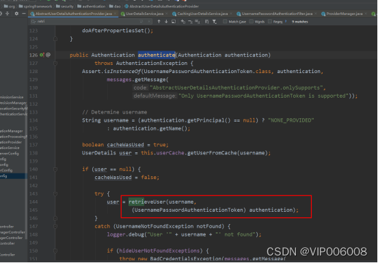Click the AbstractUserDetailsAuthenticationProvider breadcrumb class
This screenshot has height=263, width=378.
[x=161, y=6]
